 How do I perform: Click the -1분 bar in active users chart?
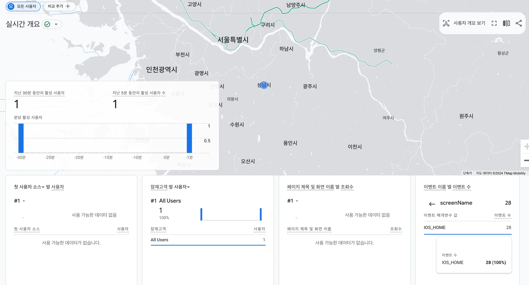[189, 138]
